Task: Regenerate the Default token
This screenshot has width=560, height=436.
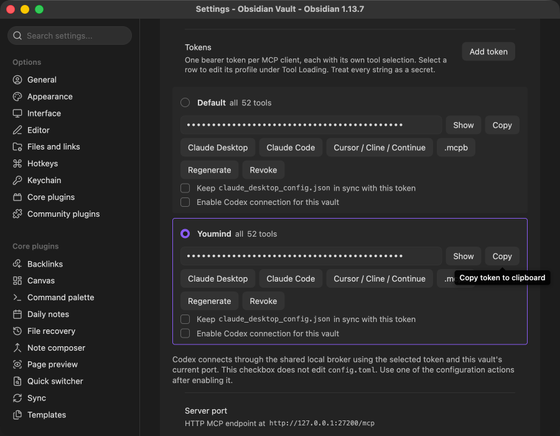Action: [x=209, y=170]
